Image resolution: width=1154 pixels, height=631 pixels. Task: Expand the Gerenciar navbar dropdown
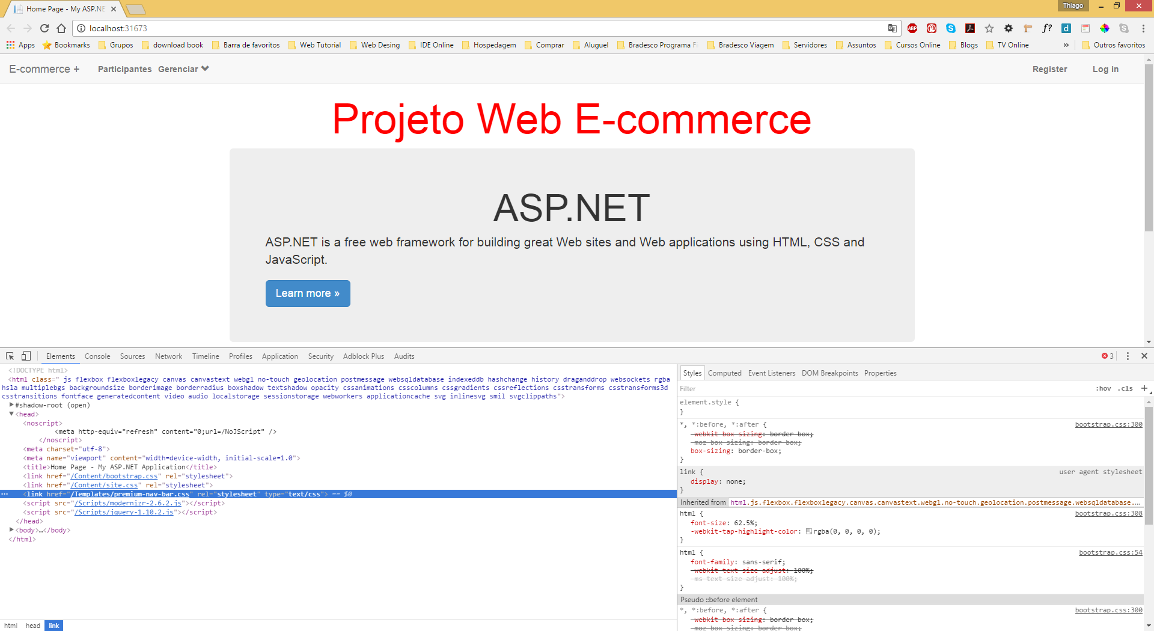point(183,69)
